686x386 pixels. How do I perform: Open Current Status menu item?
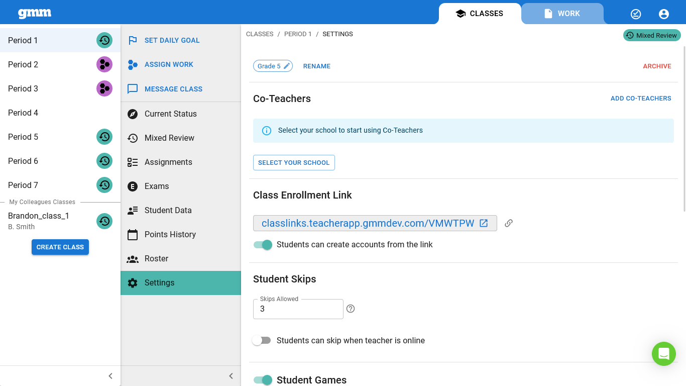pyautogui.click(x=181, y=114)
